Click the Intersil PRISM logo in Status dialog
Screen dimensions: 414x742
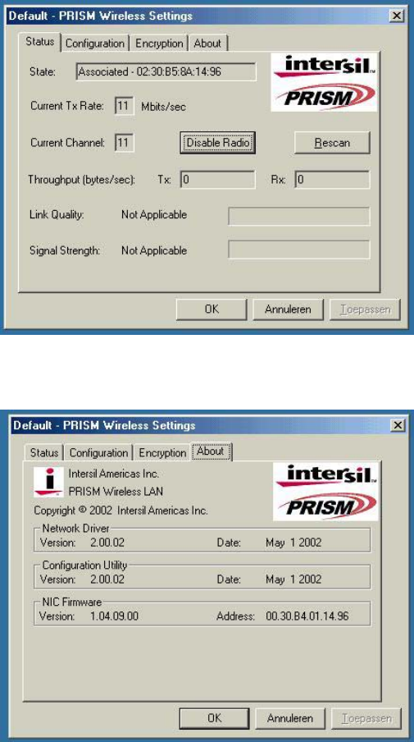324,82
